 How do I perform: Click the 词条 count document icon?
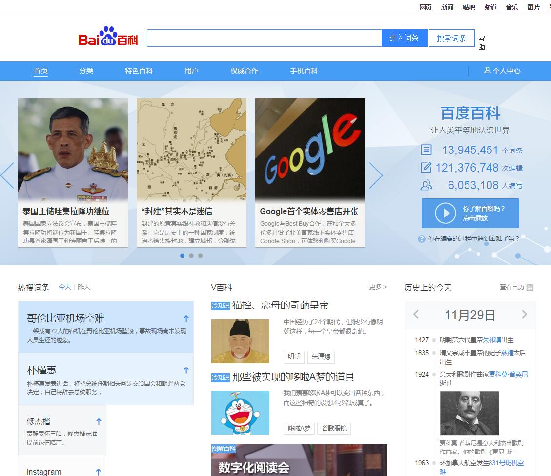point(426,150)
